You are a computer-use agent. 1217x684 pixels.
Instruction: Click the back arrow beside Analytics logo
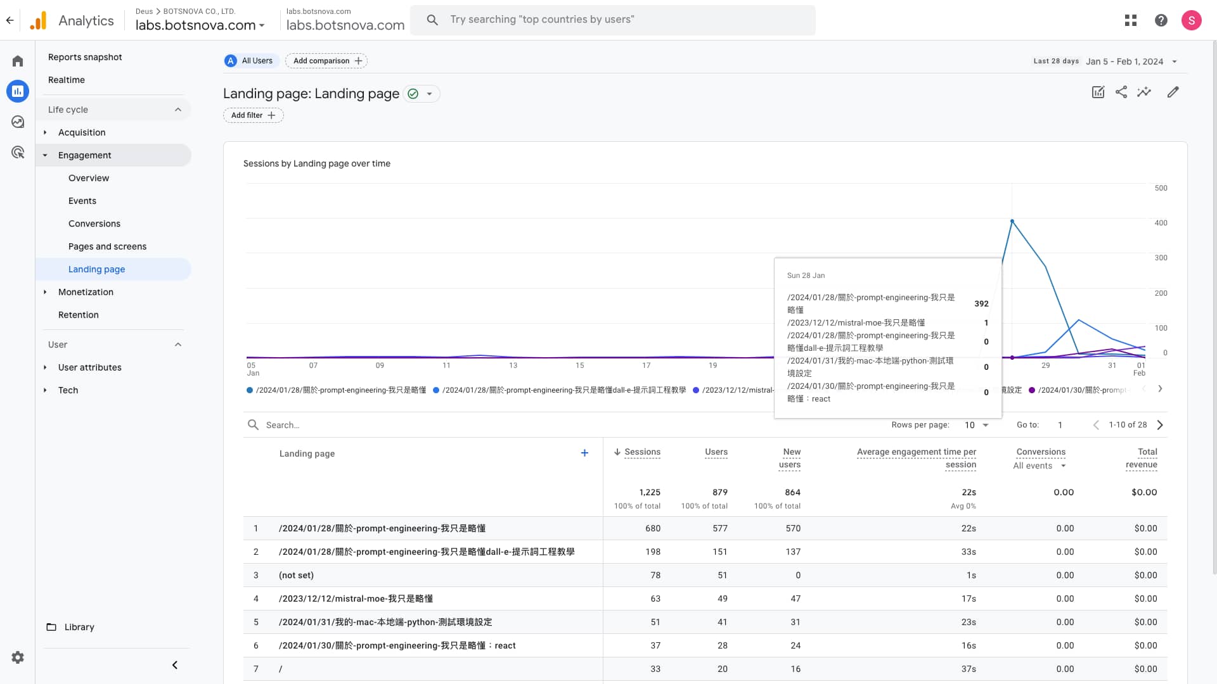pos(10,20)
